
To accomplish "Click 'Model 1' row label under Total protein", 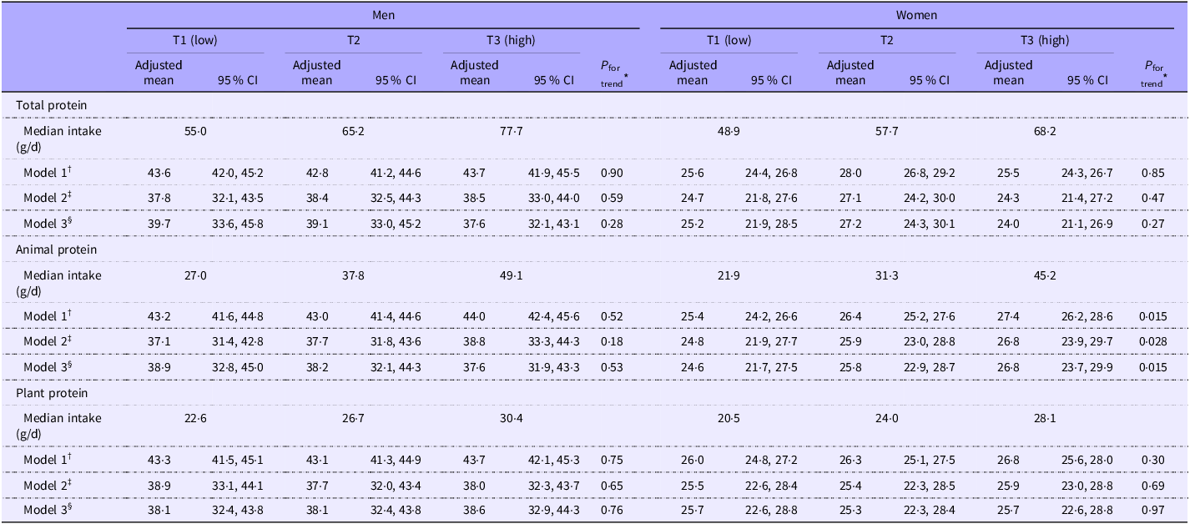I will [48, 172].
